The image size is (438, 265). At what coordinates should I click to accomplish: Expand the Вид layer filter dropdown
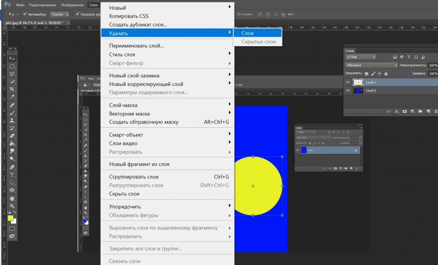(361, 57)
